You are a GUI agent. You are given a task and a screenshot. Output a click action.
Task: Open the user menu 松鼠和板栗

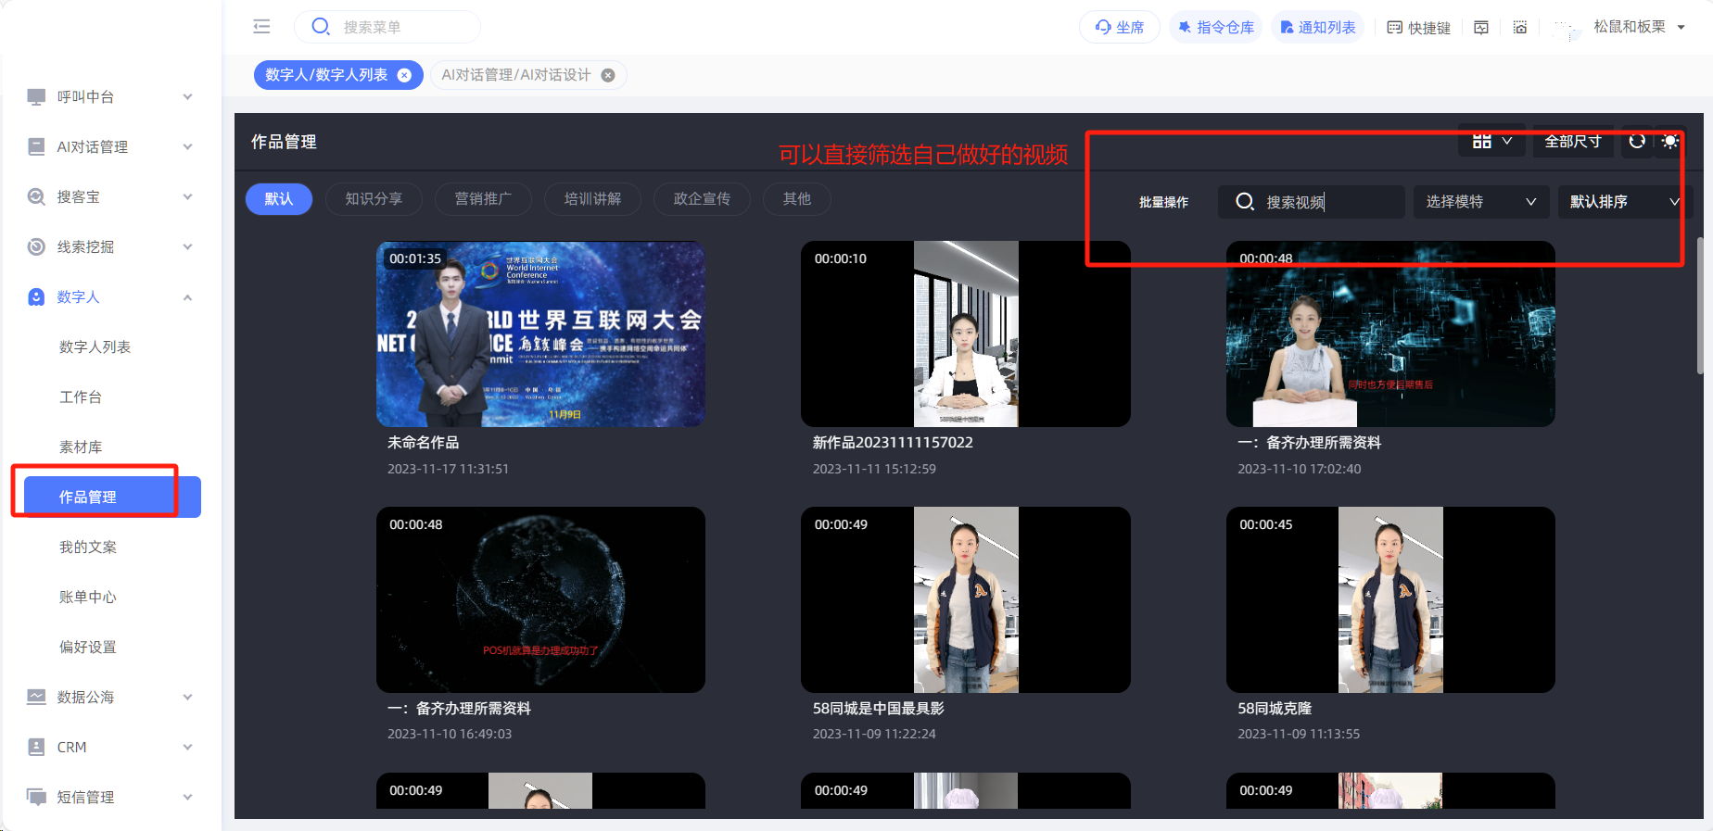(x=1639, y=27)
